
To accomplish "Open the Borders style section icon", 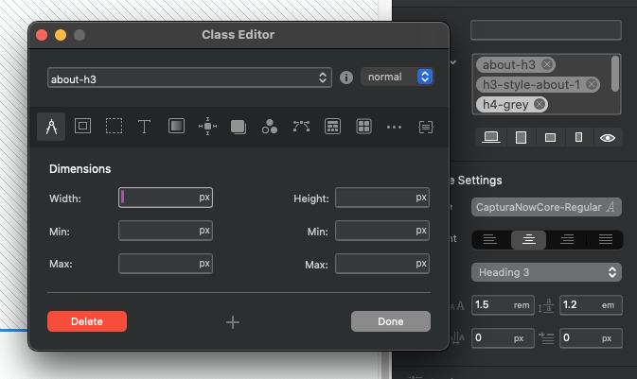I will point(82,126).
